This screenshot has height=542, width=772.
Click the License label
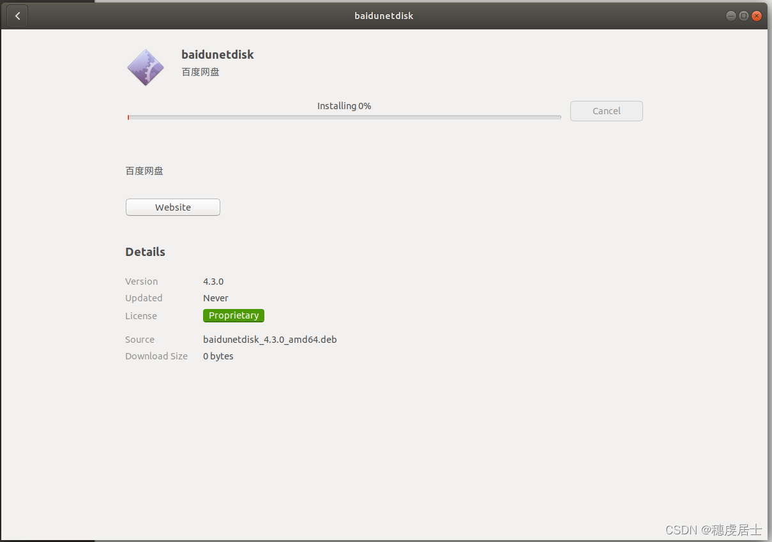[x=141, y=316]
